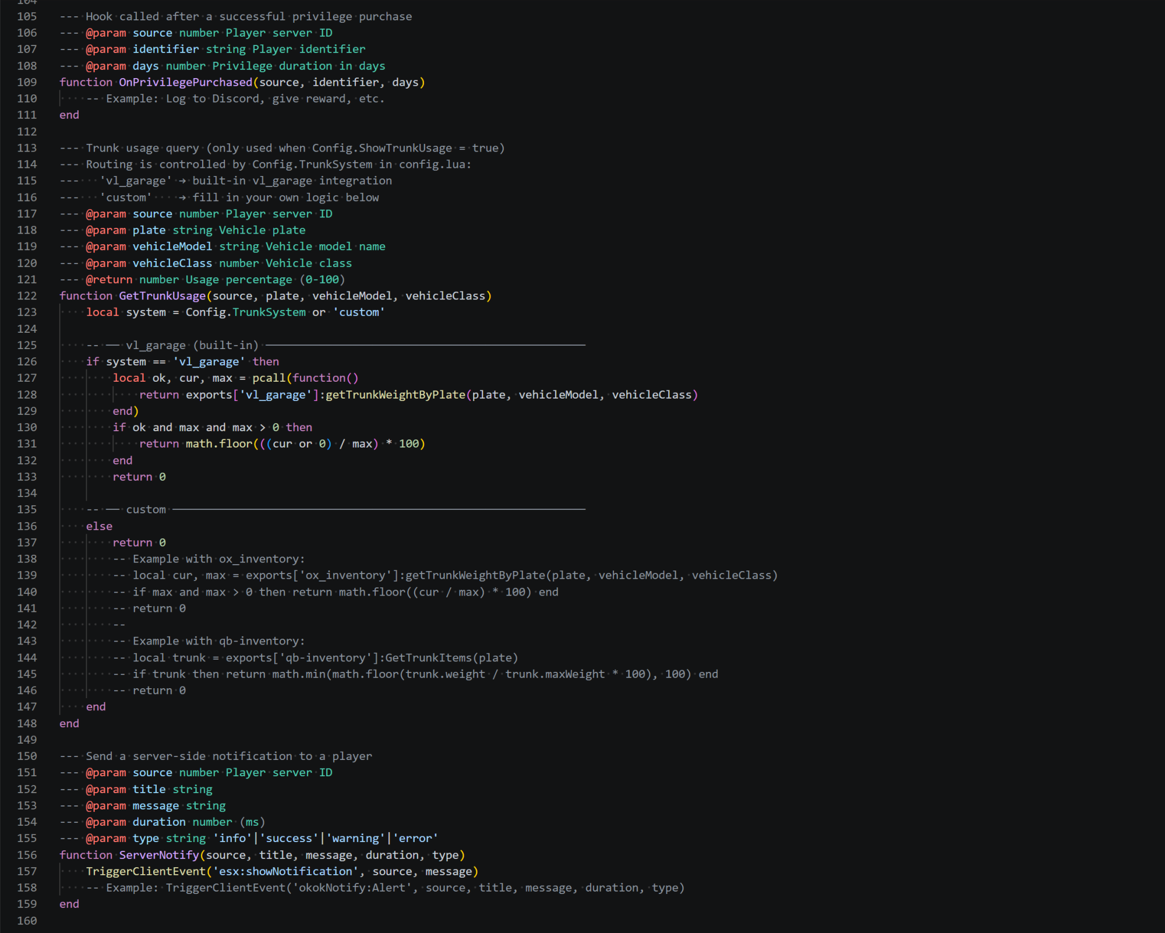Click line number 122 in the gutter
This screenshot has width=1165, height=933.
click(x=27, y=296)
